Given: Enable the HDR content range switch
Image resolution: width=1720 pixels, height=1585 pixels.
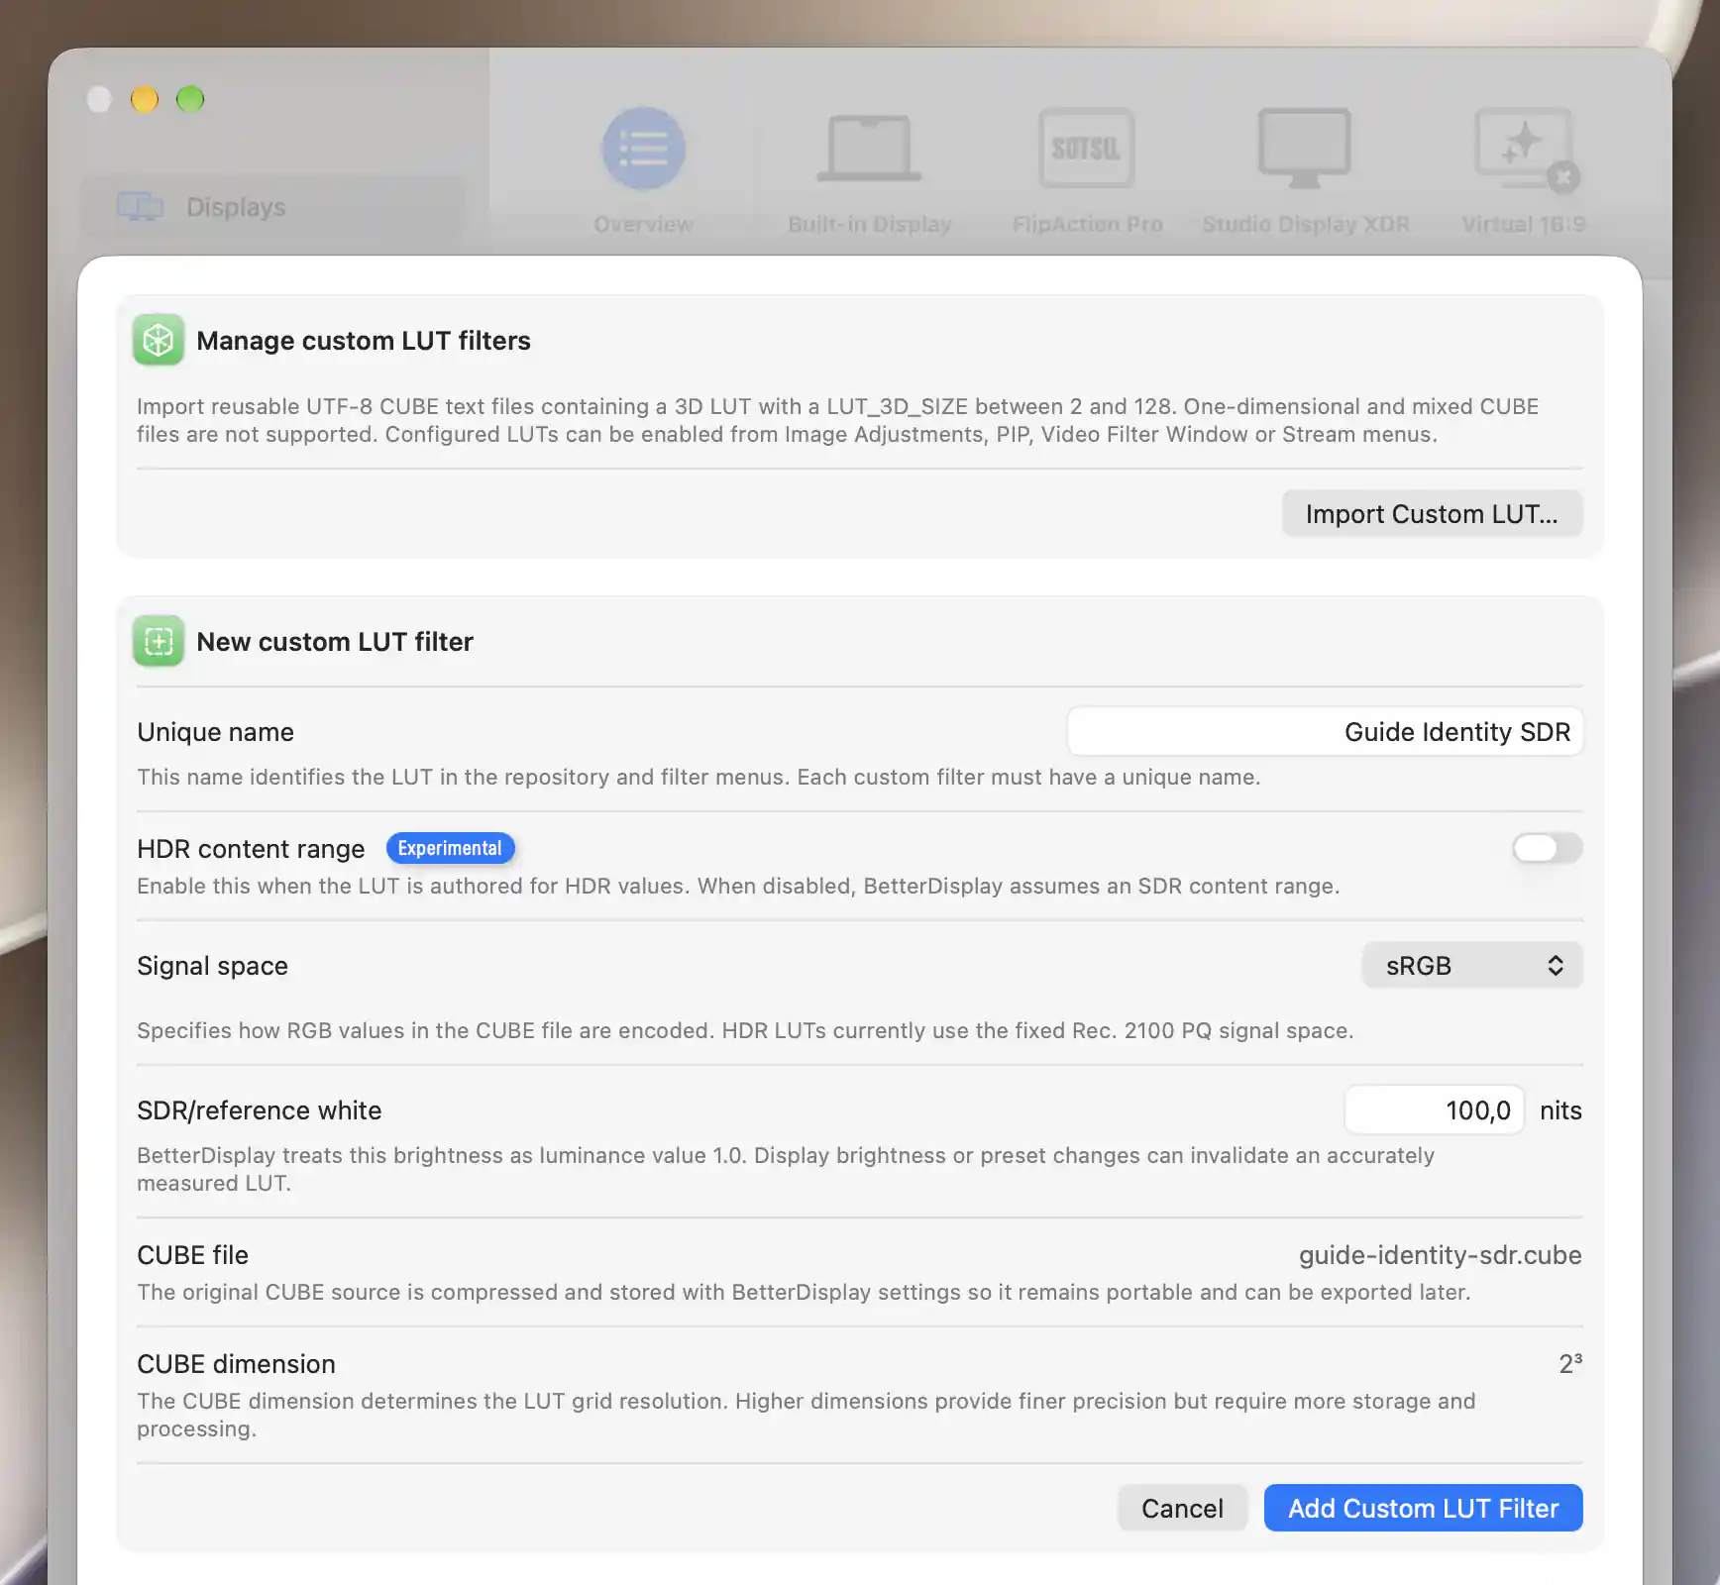Looking at the screenshot, I should coord(1547,848).
